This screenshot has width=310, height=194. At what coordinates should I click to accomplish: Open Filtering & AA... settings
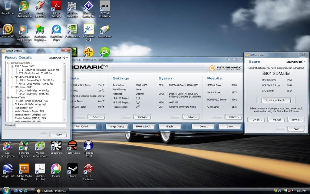coord(144,126)
